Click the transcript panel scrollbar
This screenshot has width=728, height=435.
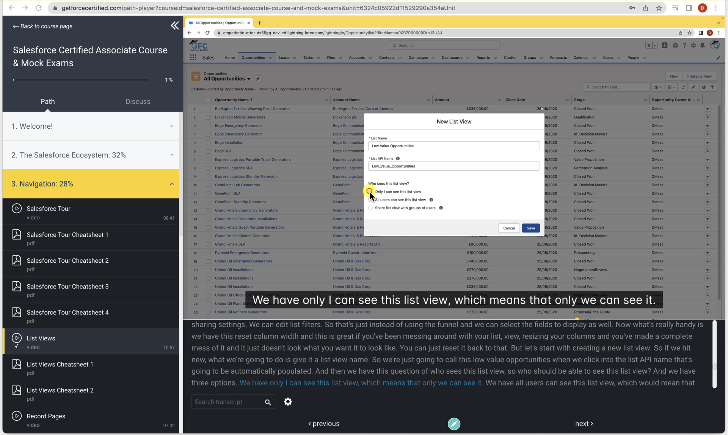[x=714, y=354]
